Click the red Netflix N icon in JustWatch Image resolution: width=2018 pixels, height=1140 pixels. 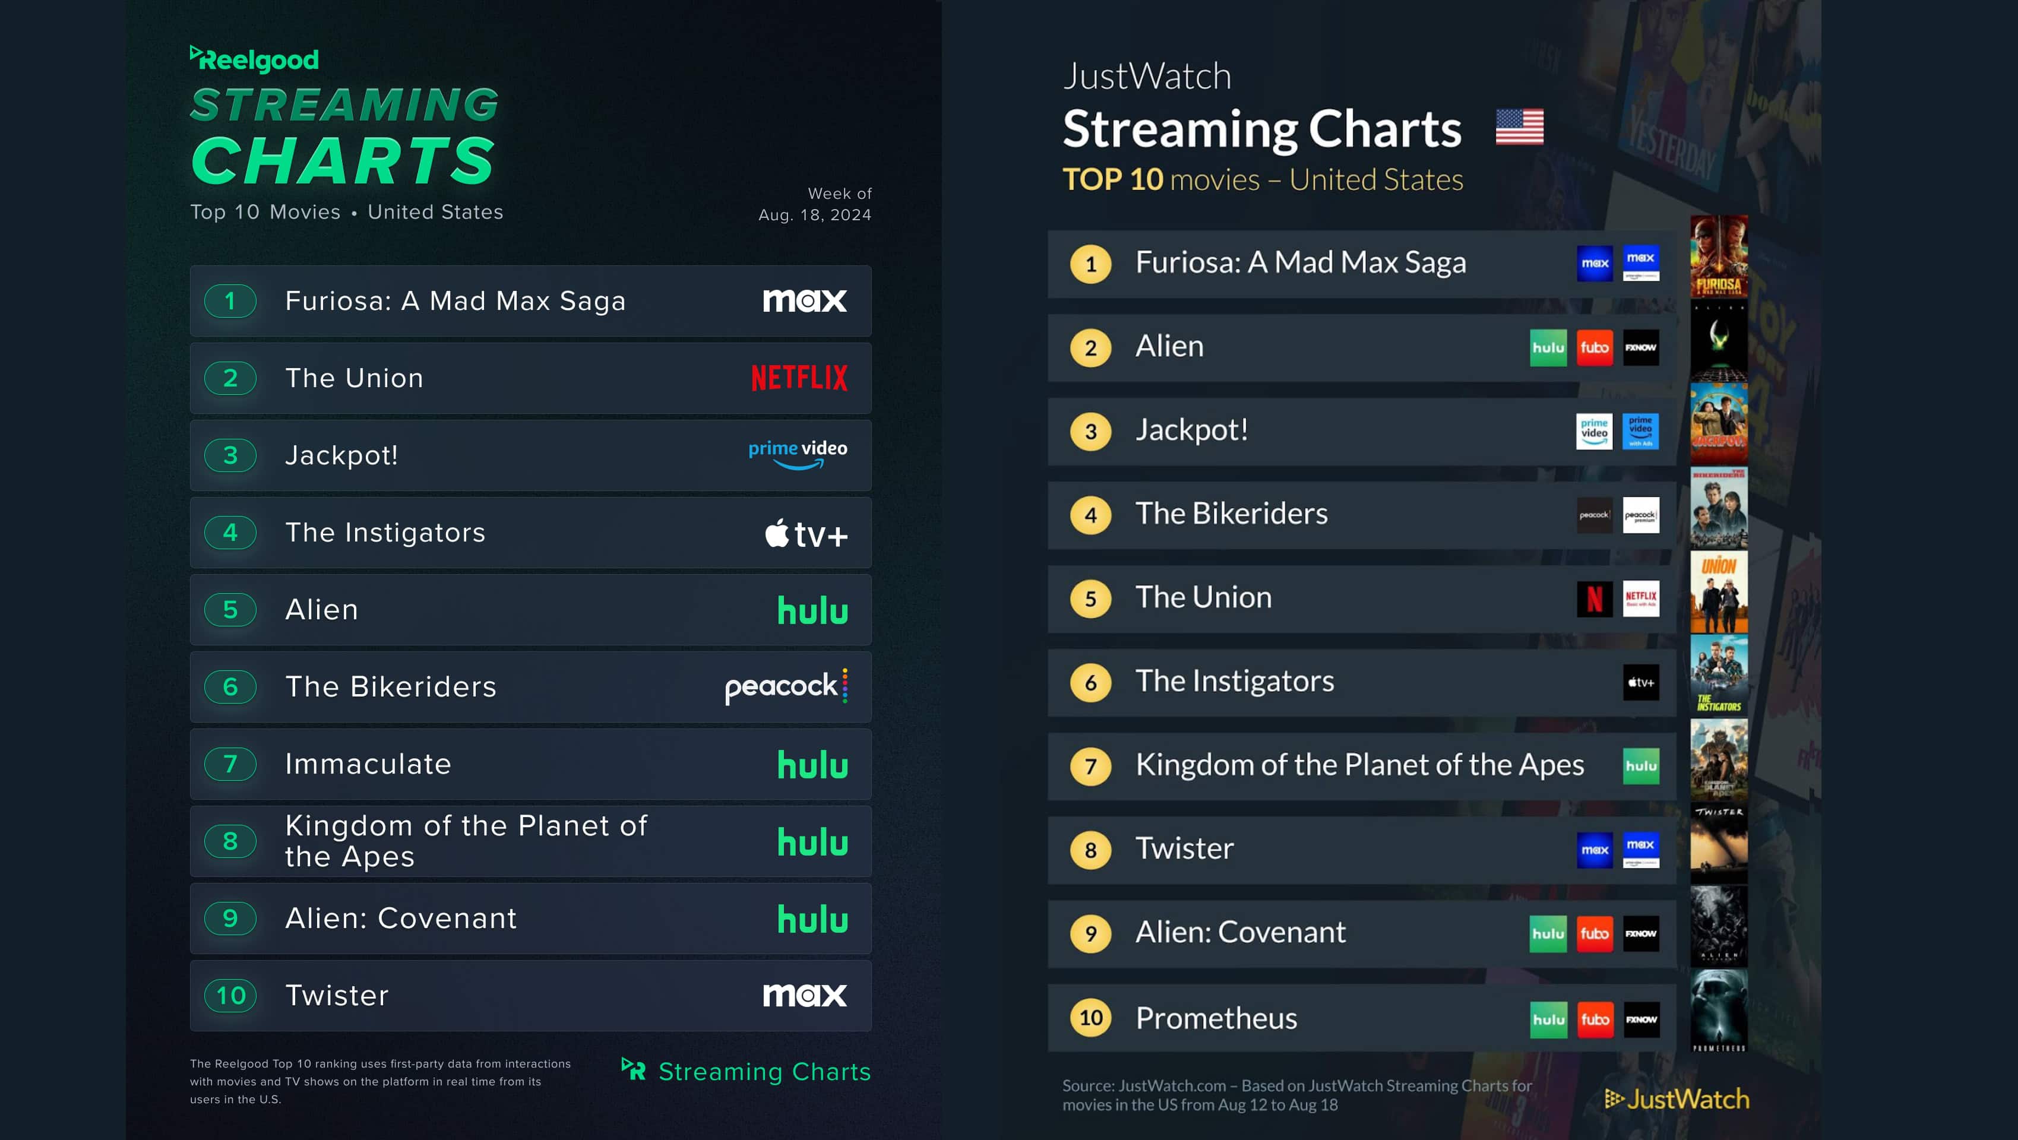(1594, 599)
